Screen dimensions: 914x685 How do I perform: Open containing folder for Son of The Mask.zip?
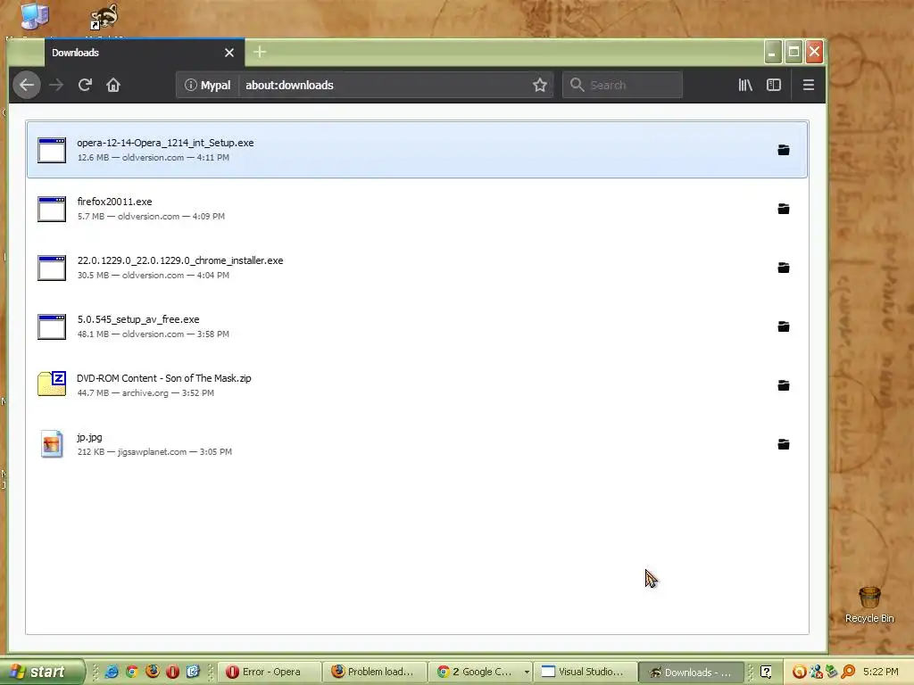pos(784,385)
